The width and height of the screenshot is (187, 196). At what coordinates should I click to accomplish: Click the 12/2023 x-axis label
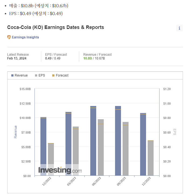coord(146,181)
